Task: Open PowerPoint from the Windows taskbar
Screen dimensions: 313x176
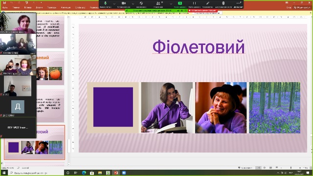Action: click(x=116, y=173)
